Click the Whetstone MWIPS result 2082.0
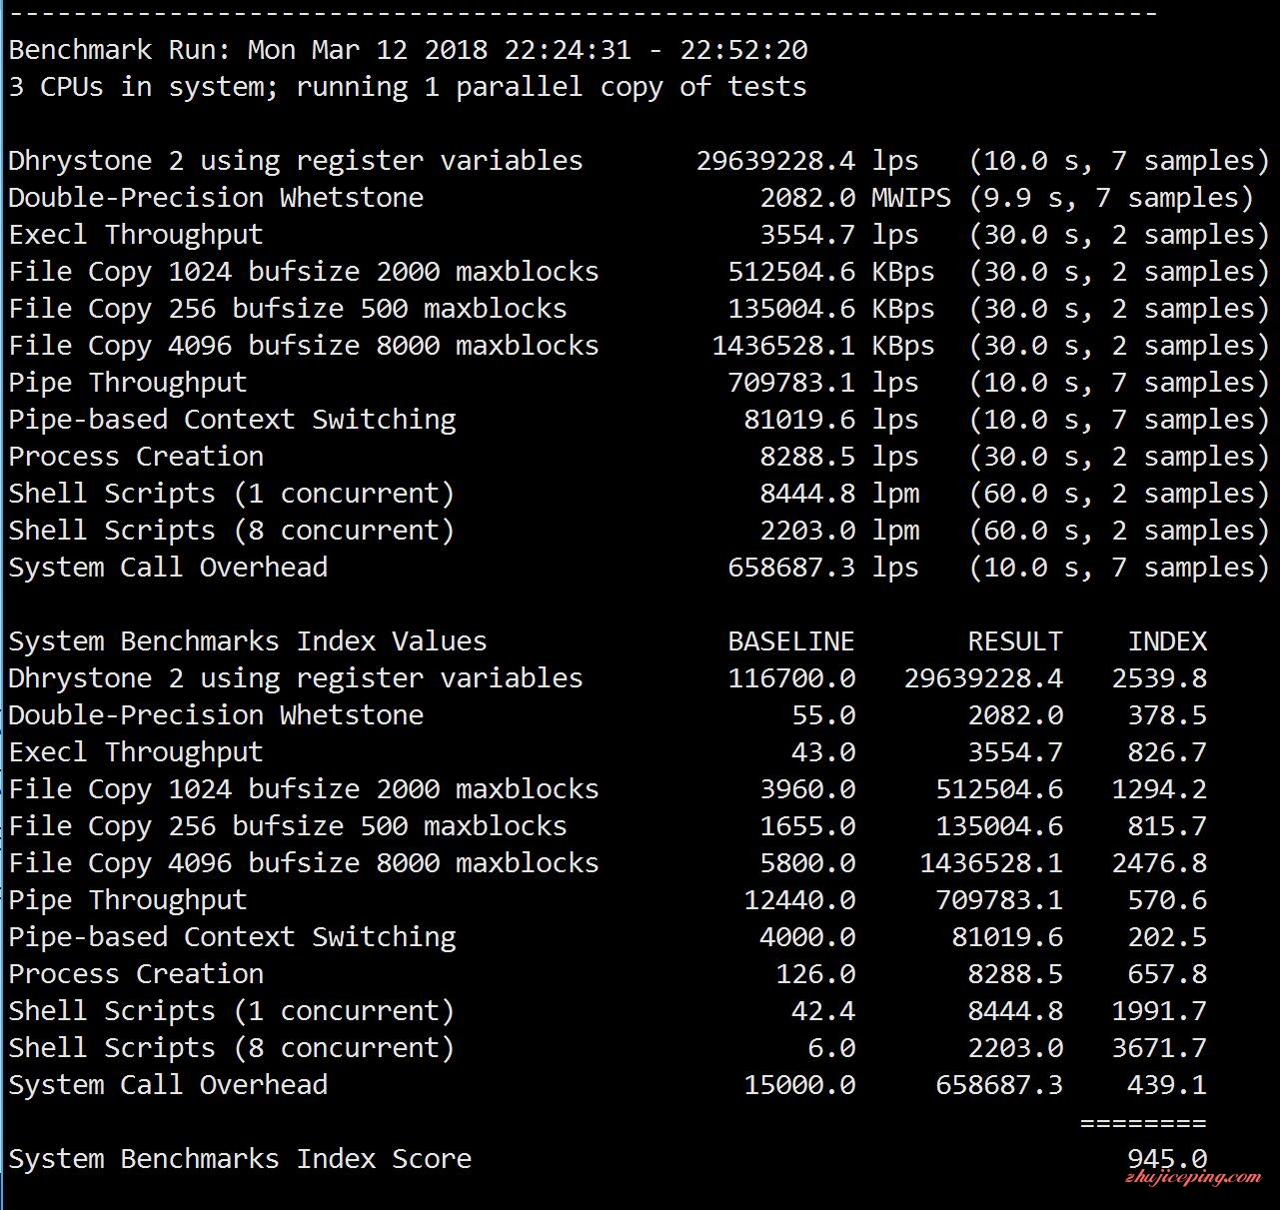Viewport: 1280px width, 1210px height. 806,198
